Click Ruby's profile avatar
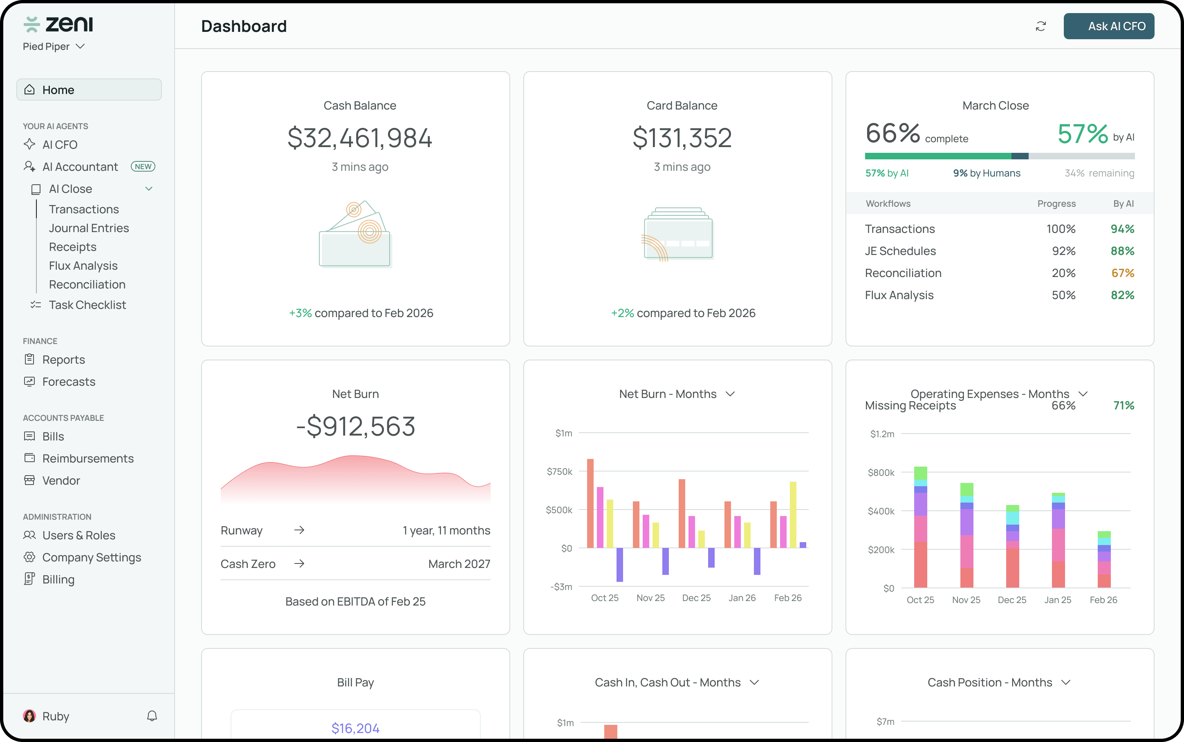This screenshot has width=1184, height=742. point(29,716)
